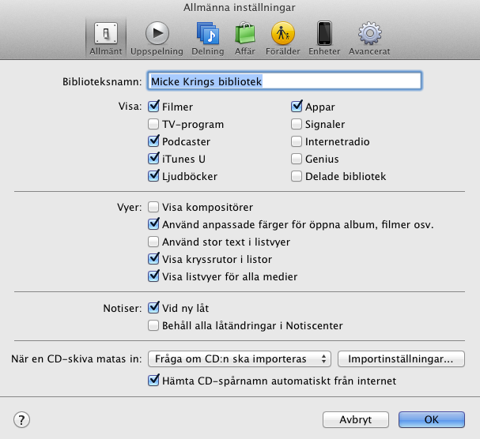Open the Affär store preferences
The width and height of the screenshot is (480, 439).
(244, 36)
